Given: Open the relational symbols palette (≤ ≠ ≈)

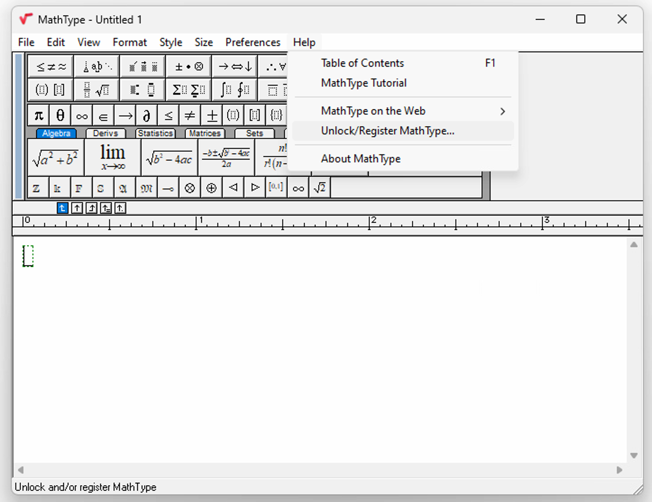Looking at the screenshot, I should point(51,66).
